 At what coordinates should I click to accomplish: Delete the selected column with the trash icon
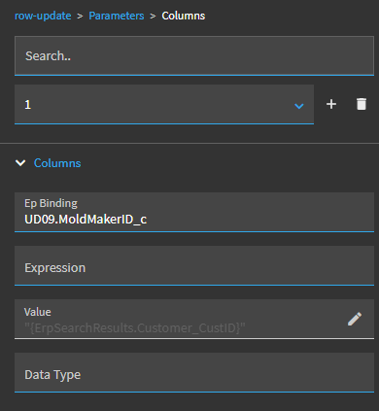tap(362, 104)
